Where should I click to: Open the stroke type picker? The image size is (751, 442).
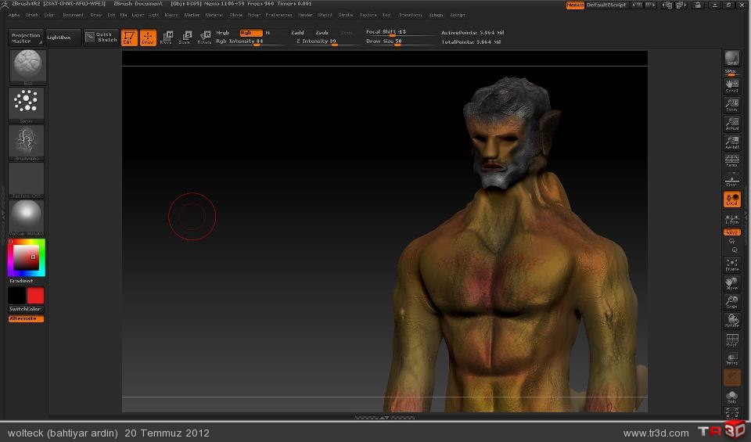click(27, 103)
